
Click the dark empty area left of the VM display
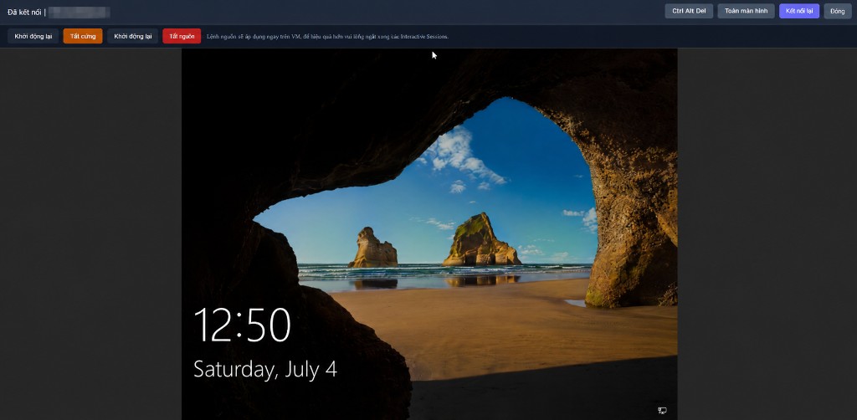point(90,233)
